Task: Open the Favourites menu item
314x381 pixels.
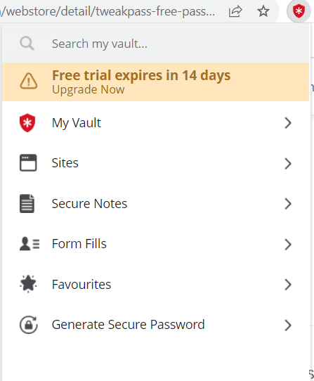Action: pos(155,284)
